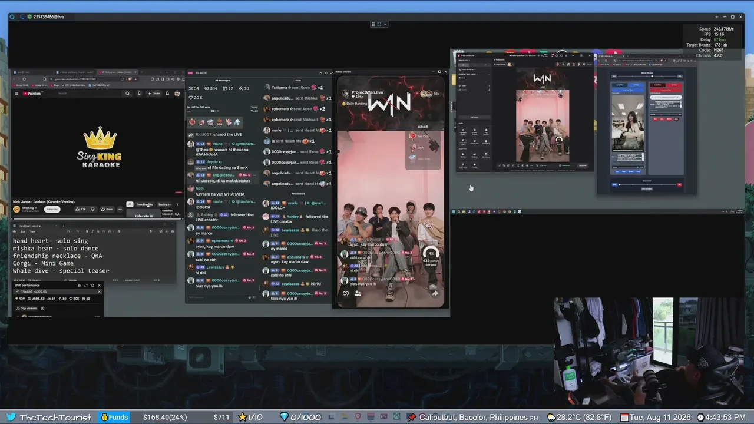Click the YouTube voice search microphone
Screen dimensions: 754x424
pyautogui.click(x=139, y=93)
